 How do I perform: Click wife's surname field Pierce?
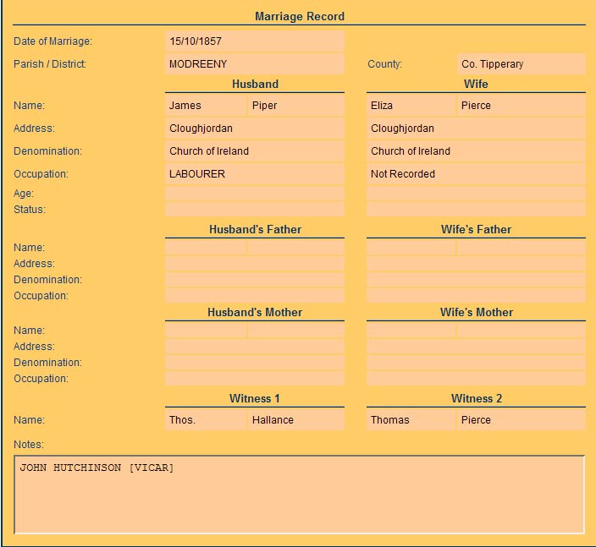coord(521,106)
